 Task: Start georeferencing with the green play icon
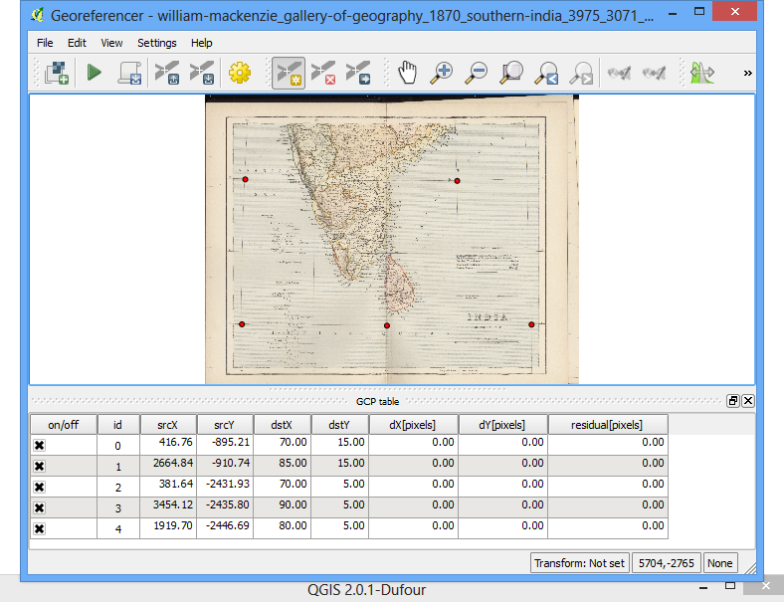pos(94,73)
